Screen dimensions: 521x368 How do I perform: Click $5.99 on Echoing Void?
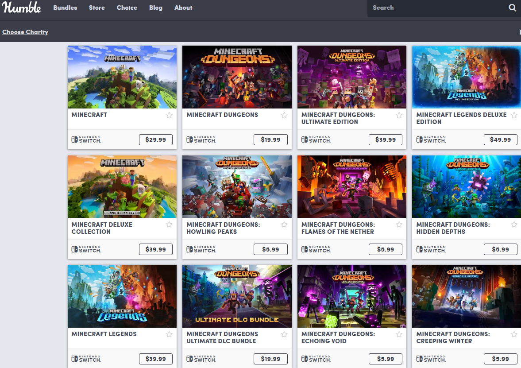point(386,359)
